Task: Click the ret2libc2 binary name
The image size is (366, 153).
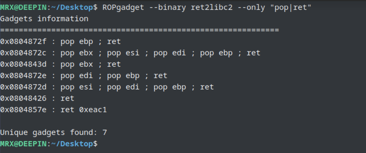Action: pos(212,7)
